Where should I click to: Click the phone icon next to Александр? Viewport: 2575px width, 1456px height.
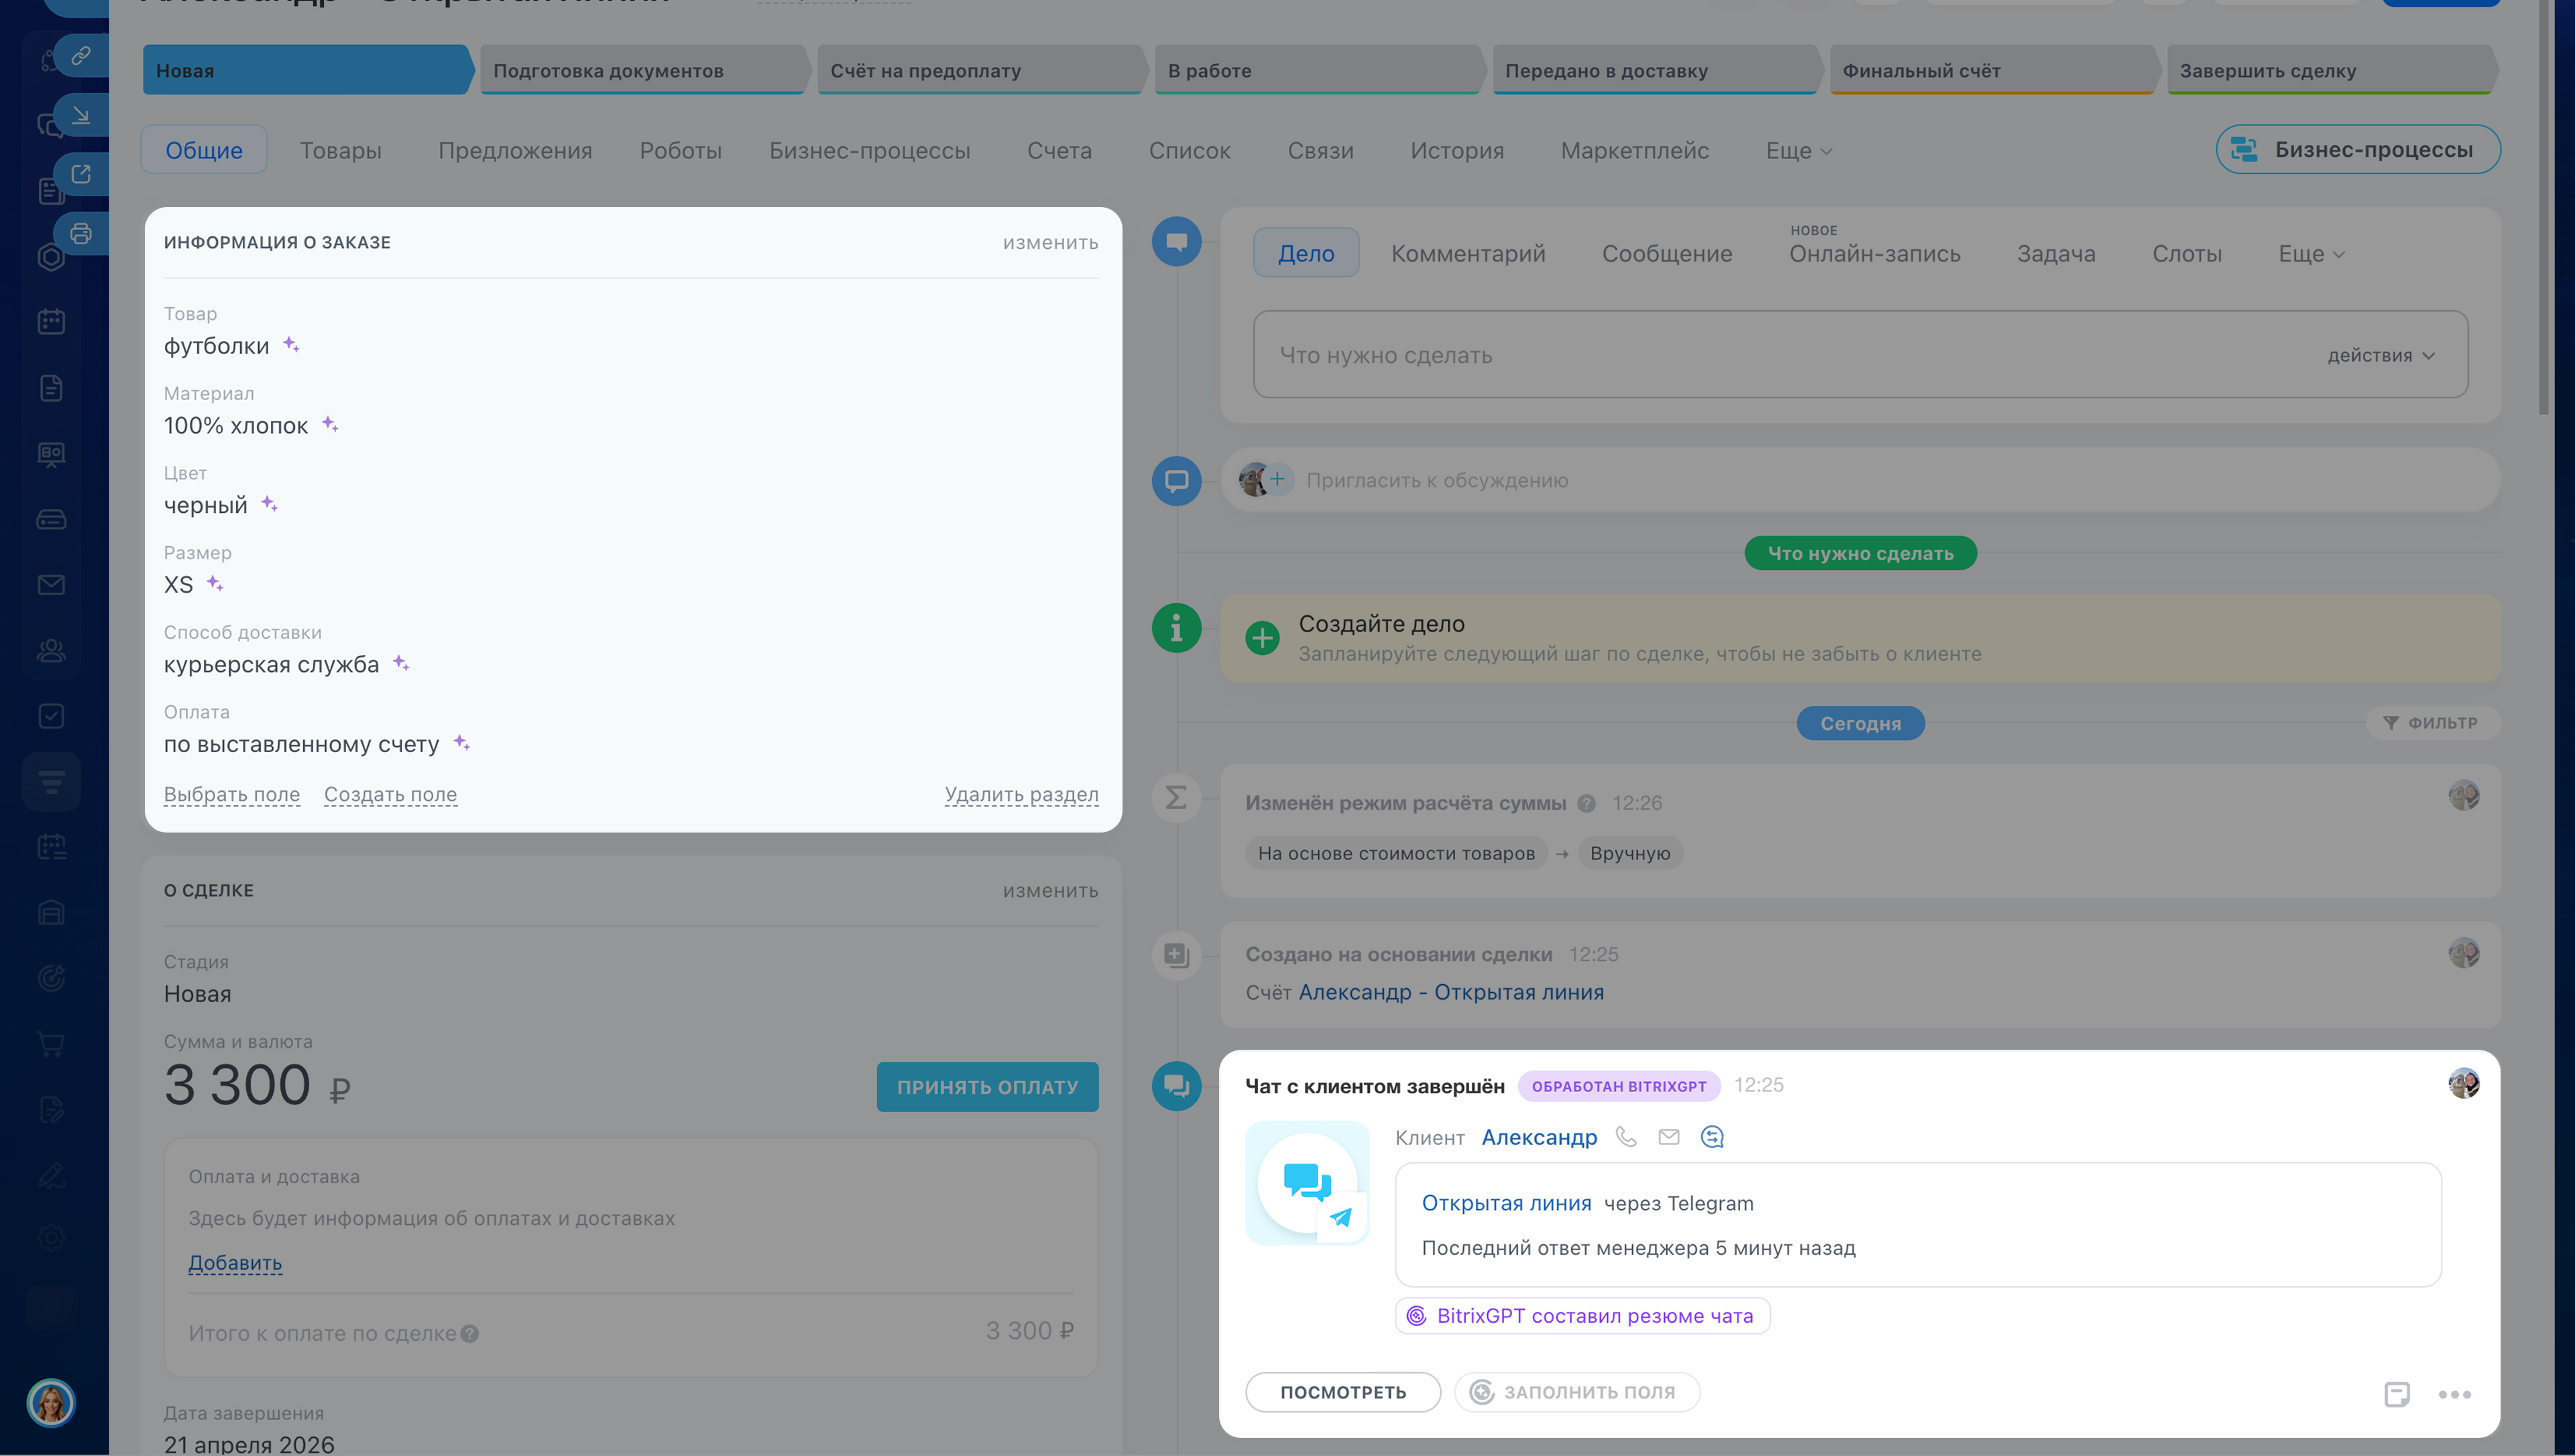click(x=1626, y=1137)
